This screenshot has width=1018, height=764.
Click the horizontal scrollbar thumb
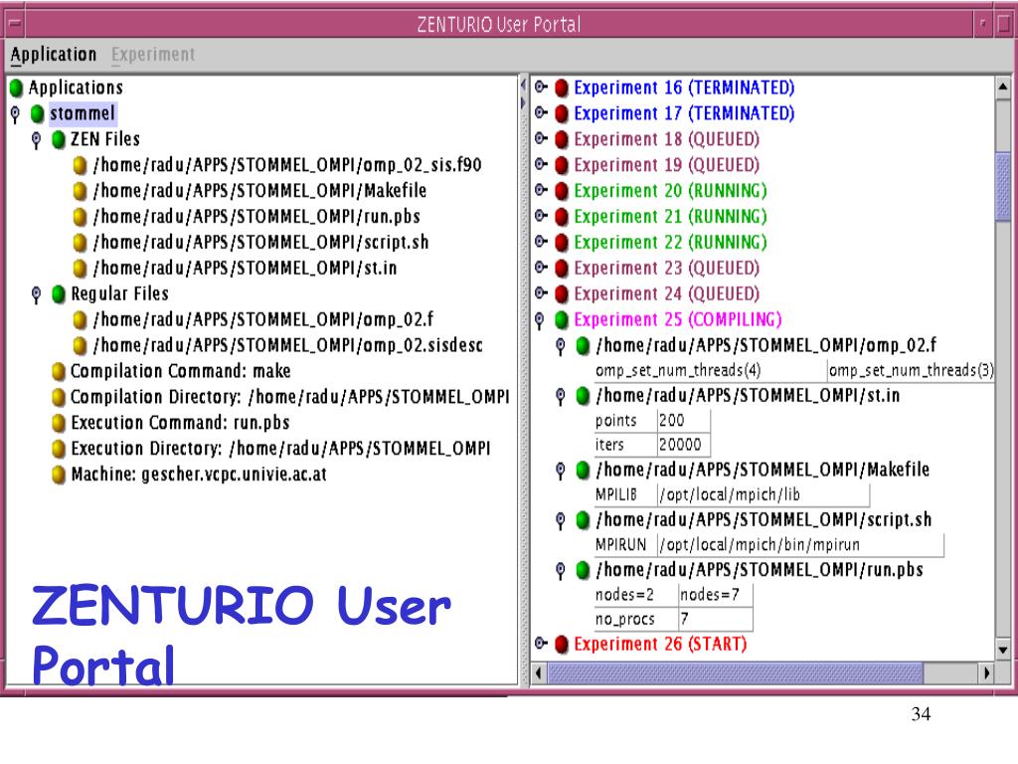(x=735, y=672)
